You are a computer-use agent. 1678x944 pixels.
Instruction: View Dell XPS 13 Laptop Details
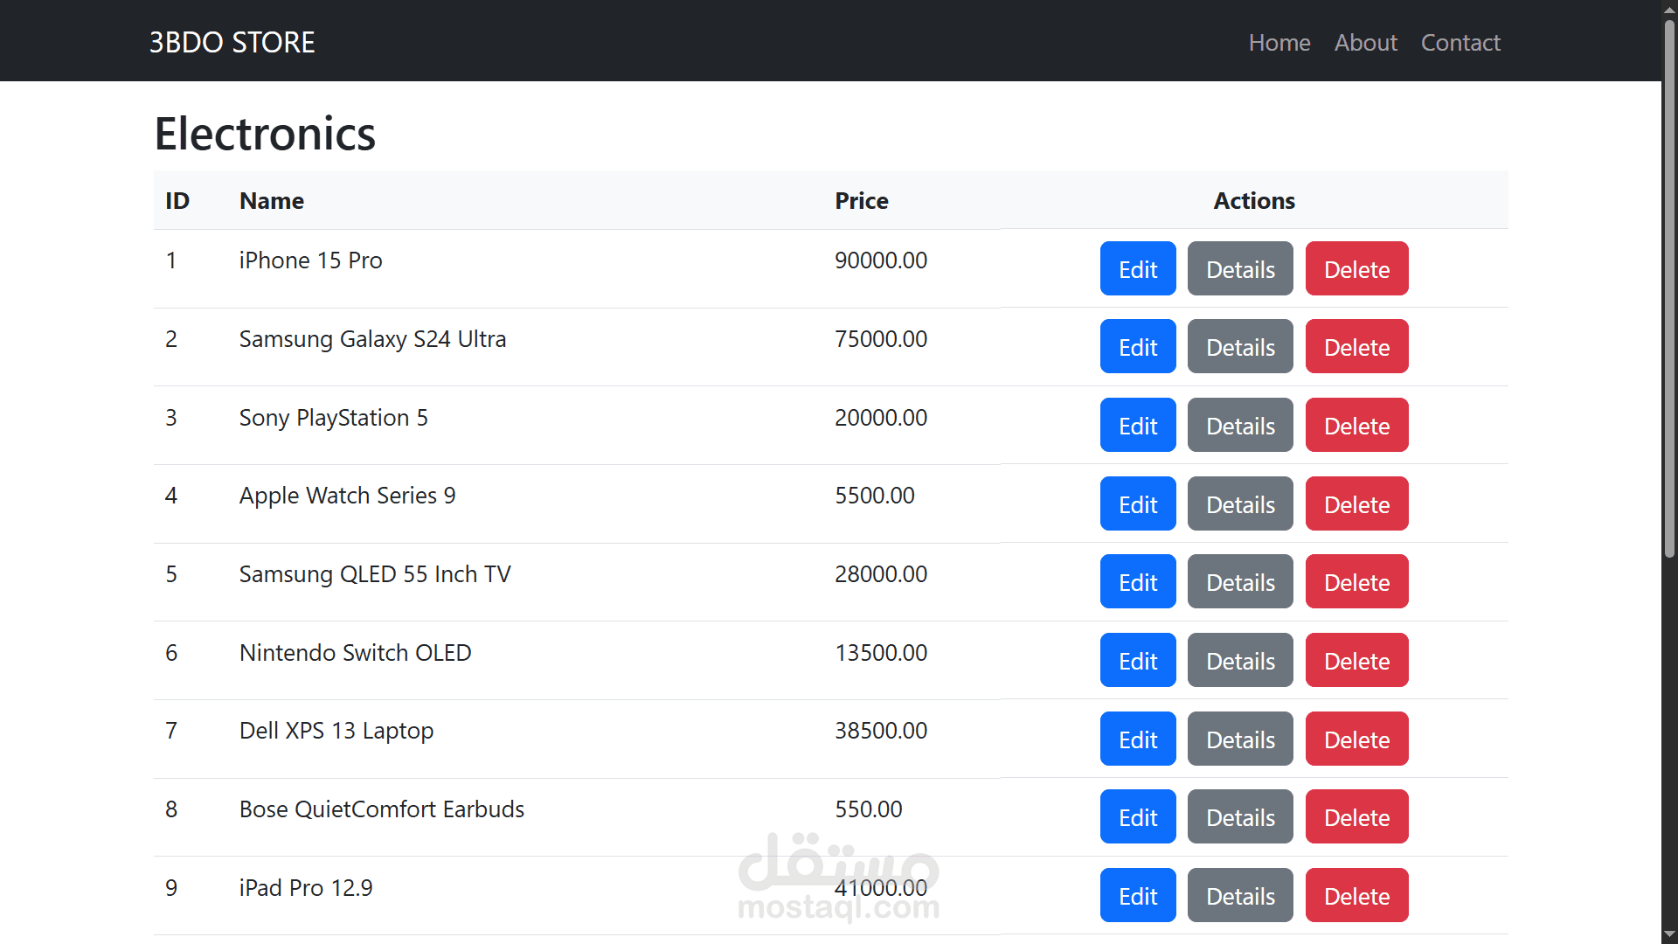point(1240,739)
